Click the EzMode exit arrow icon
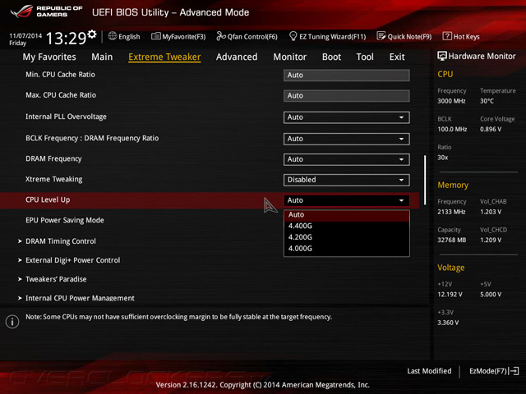Screen dimensions: 526x394 point(514,371)
